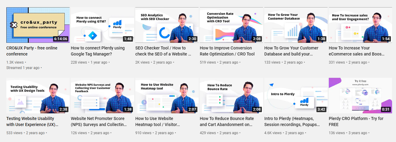This screenshot has height=142, width=396.
Task: Click the 1:54 duration badge
Action: pos(386,39)
